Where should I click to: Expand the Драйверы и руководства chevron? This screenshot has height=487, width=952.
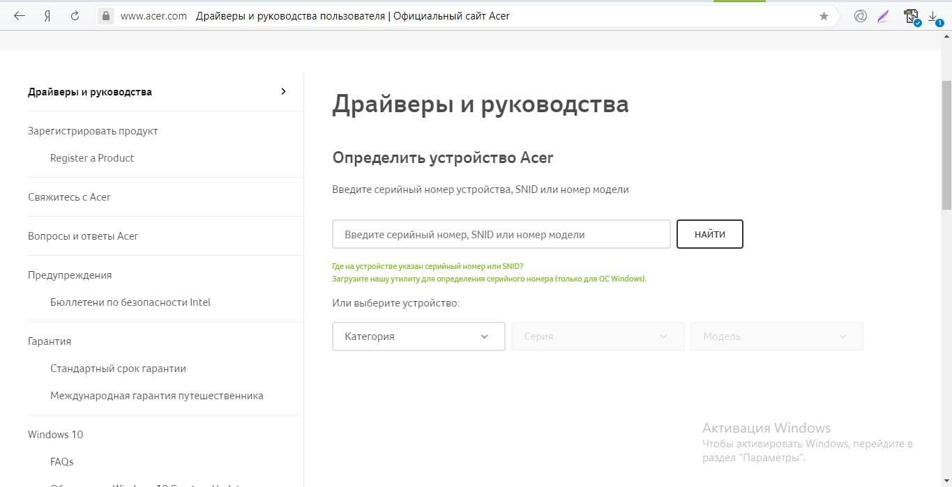click(283, 91)
